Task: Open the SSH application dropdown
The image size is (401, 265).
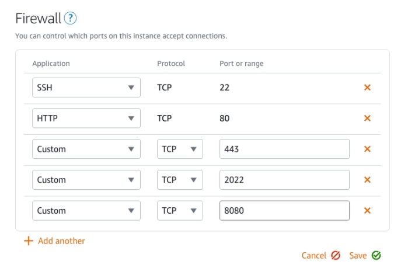Action: (x=86, y=88)
